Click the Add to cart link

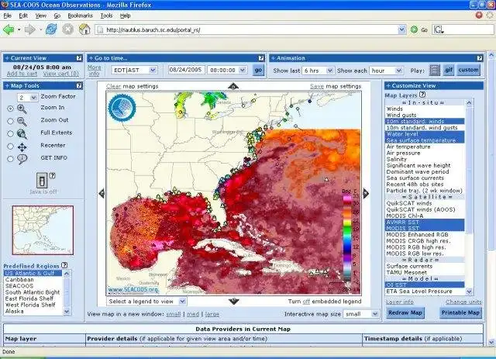(x=22, y=74)
